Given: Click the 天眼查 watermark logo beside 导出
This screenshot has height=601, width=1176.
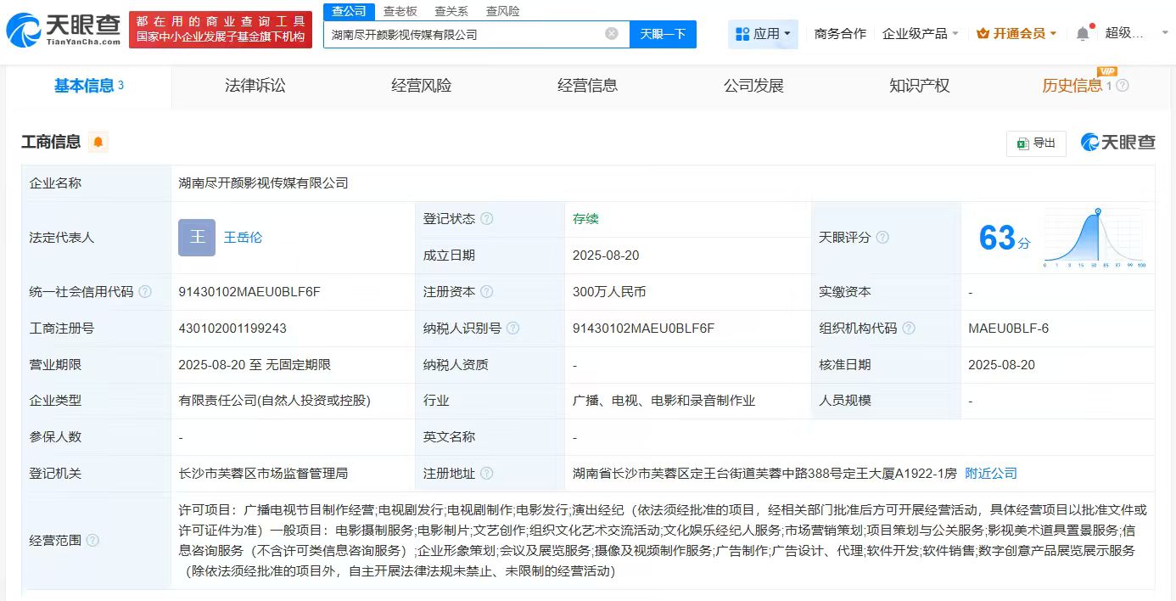Looking at the screenshot, I should pyautogui.click(x=1117, y=143).
